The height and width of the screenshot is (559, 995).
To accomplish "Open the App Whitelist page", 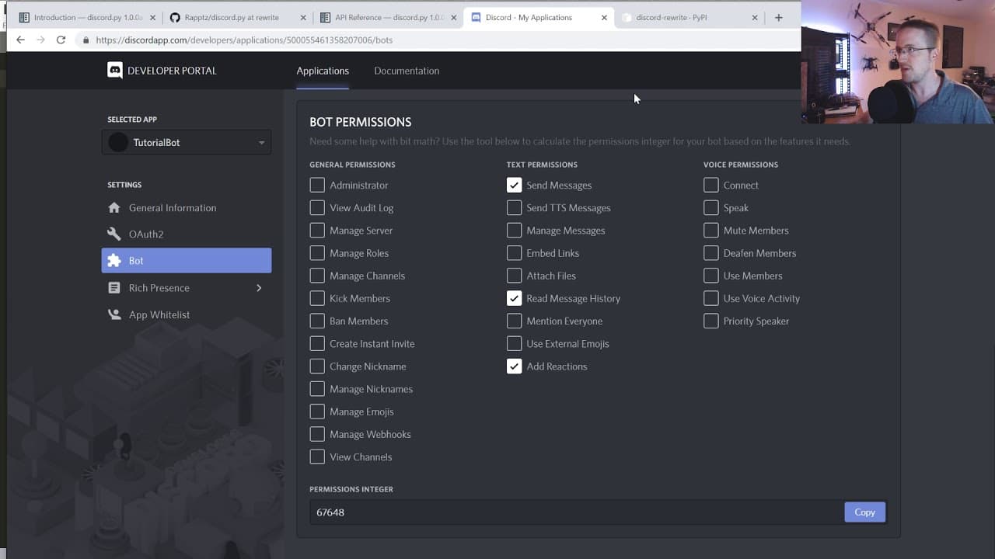I will (x=187, y=314).
